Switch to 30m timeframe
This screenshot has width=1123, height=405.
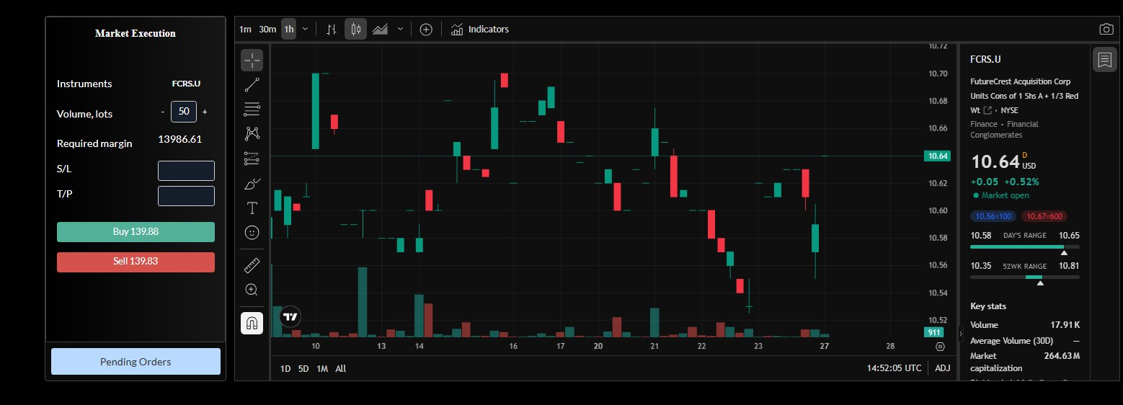click(267, 29)
